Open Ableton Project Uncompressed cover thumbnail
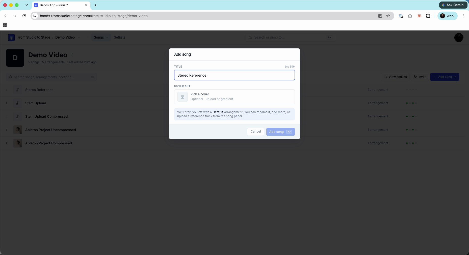Viewport: 469px width, 255px height. coord(18,130)
